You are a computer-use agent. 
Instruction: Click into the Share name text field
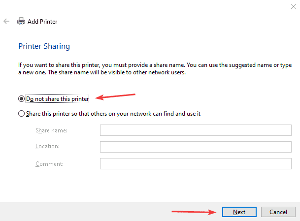coord(196,130)
